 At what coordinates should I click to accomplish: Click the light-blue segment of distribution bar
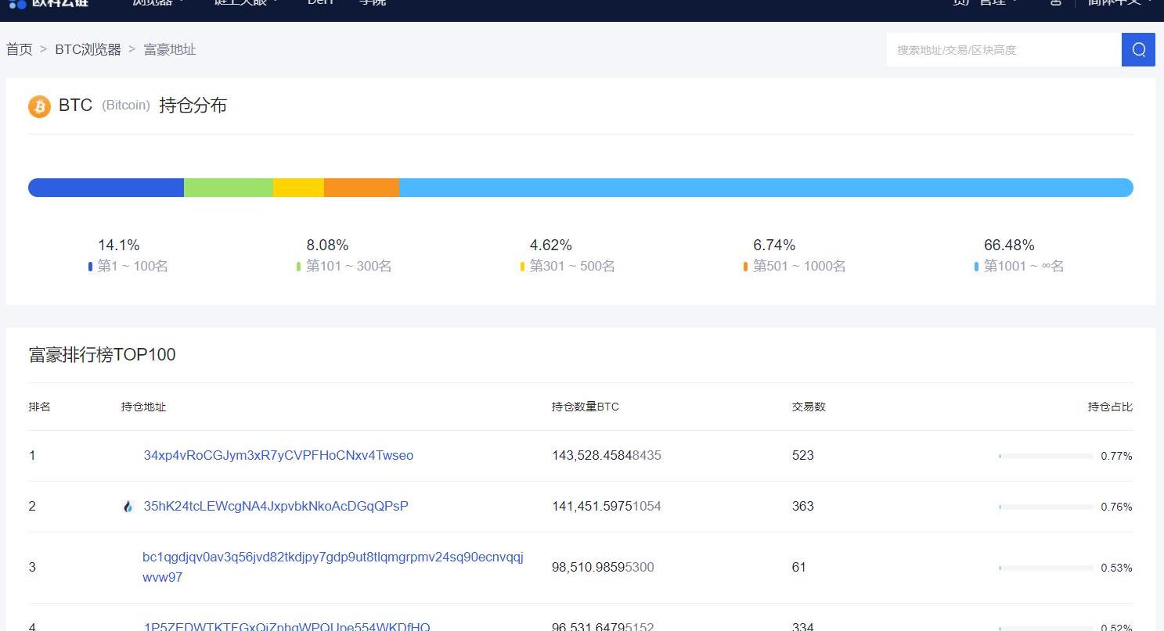pos(766,188)
